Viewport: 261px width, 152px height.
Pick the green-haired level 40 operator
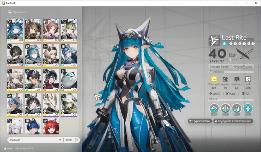(69, 30)
